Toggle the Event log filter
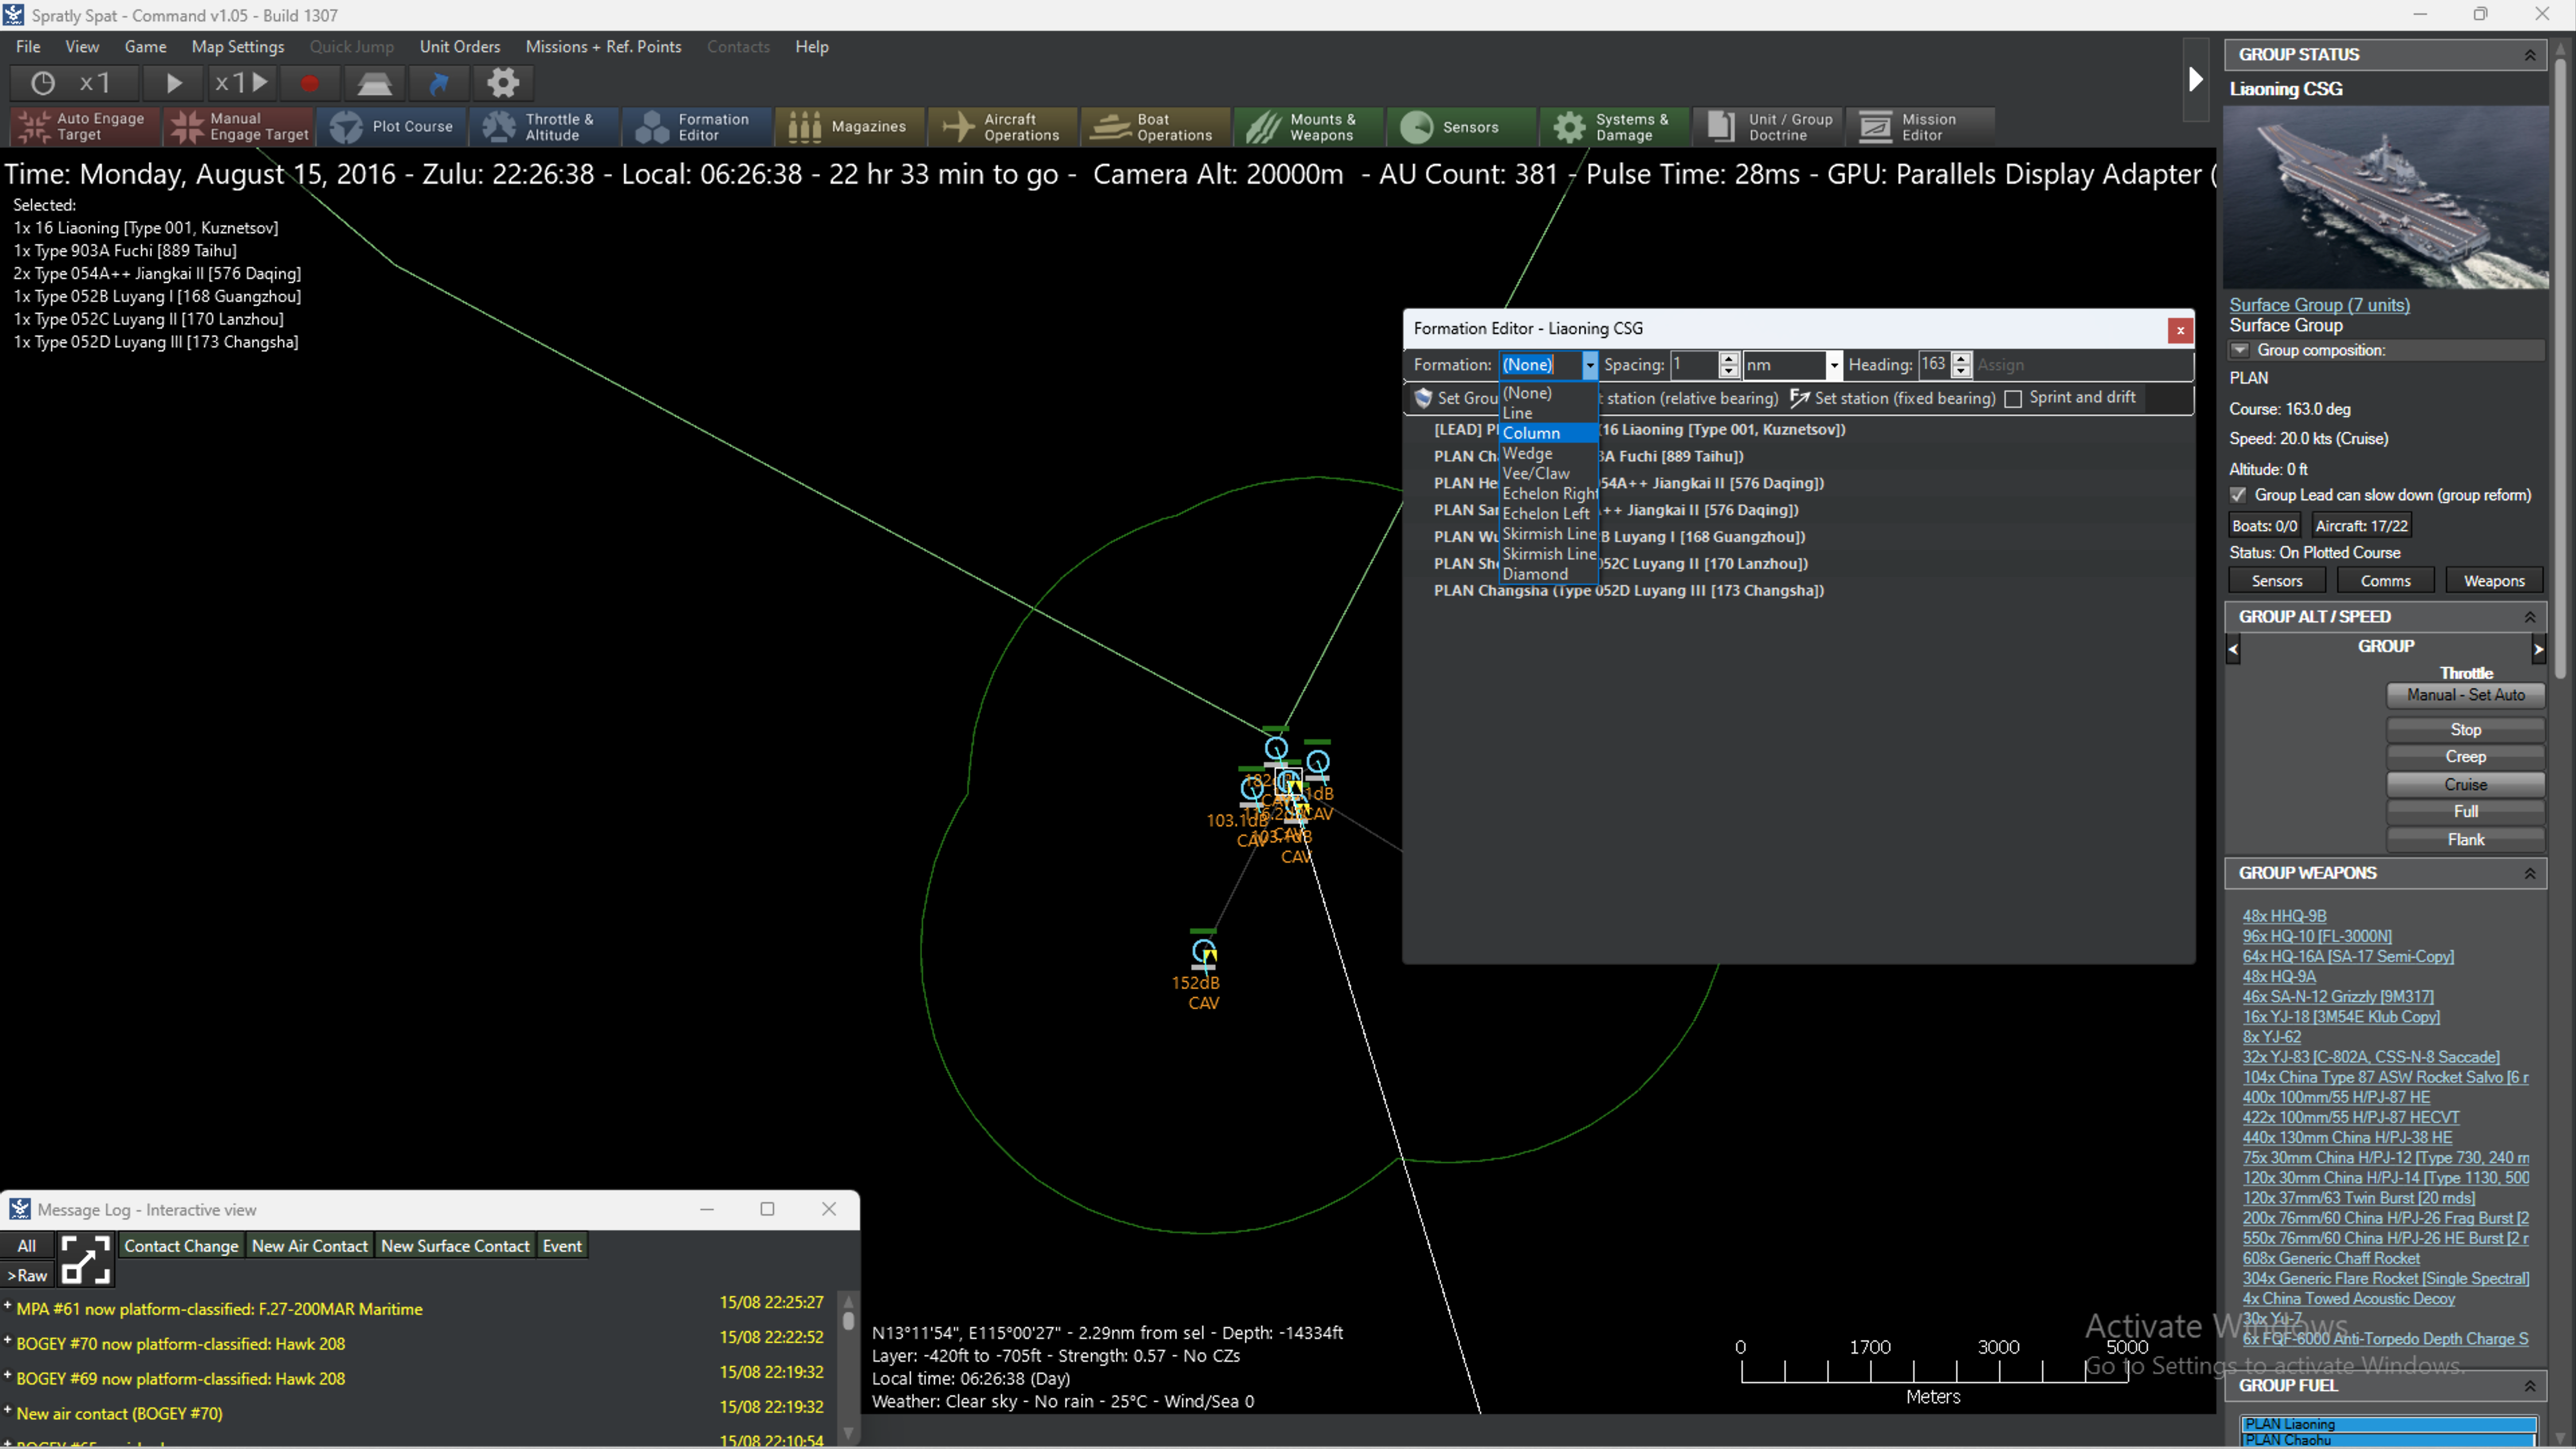 (562, 1246)
